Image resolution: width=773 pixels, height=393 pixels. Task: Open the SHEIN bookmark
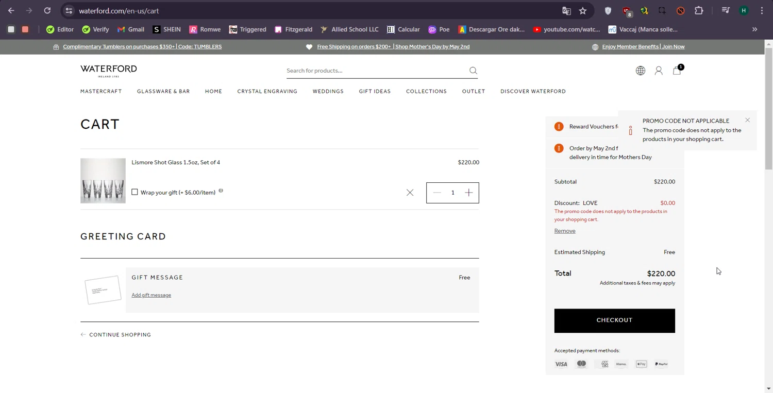[167, 29]
